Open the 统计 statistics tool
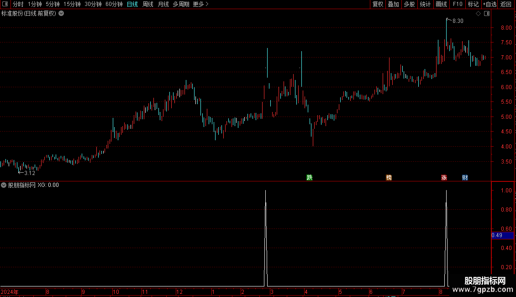 [425, 4]
